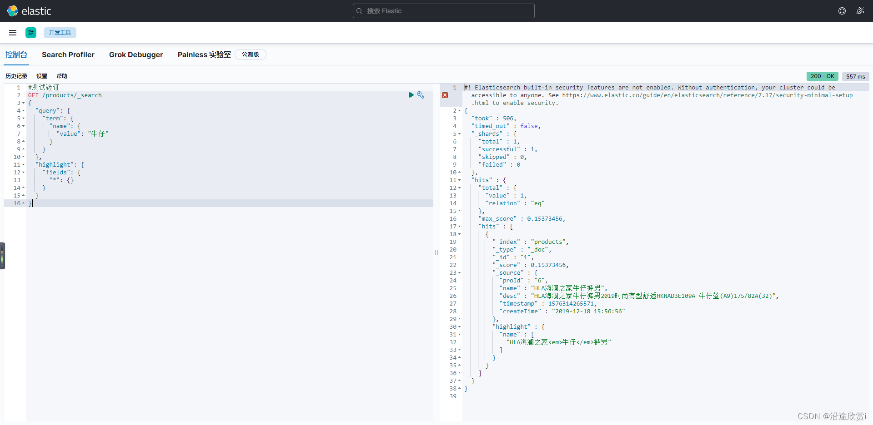The height and width of the screenshot is (425, 873).
Task: Click the GET /products/_search request line
Action: [65, 95]
